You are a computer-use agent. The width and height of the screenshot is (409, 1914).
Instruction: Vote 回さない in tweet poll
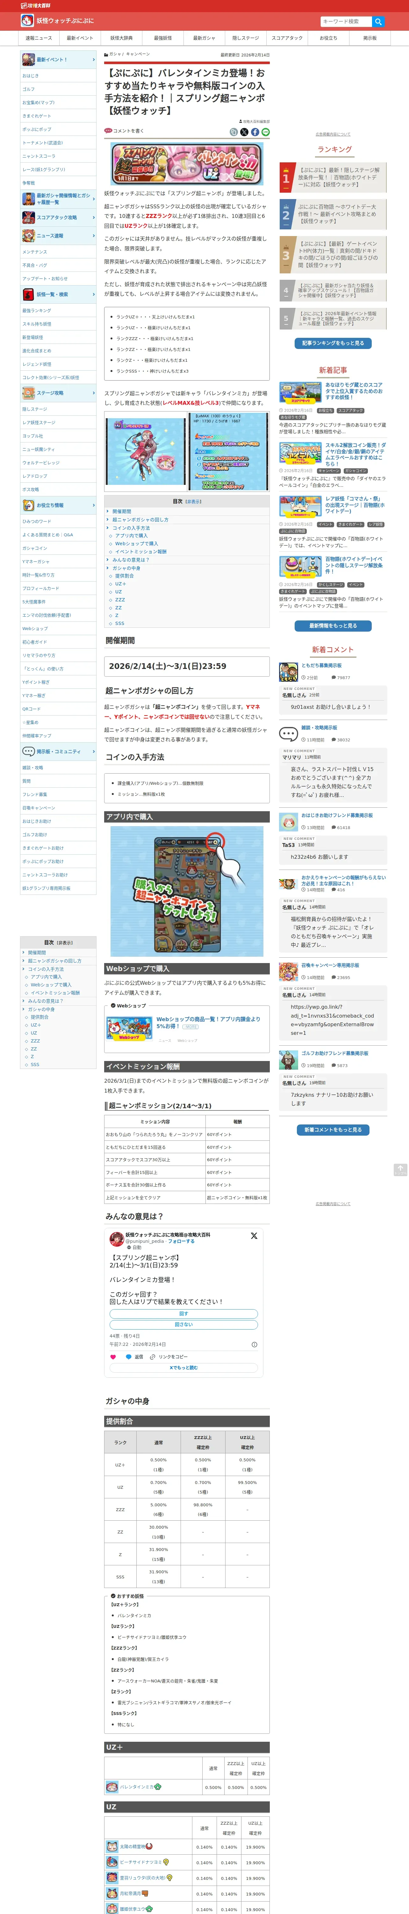(183, 1324)
